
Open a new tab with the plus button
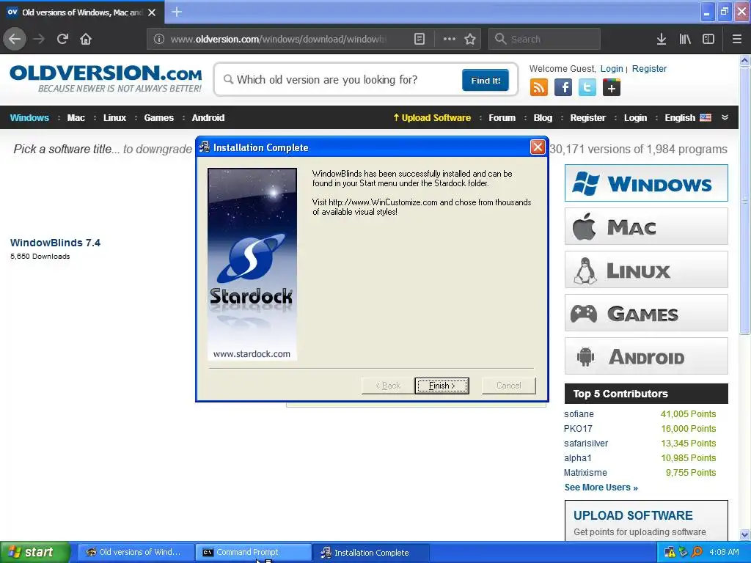pos(176,12)
